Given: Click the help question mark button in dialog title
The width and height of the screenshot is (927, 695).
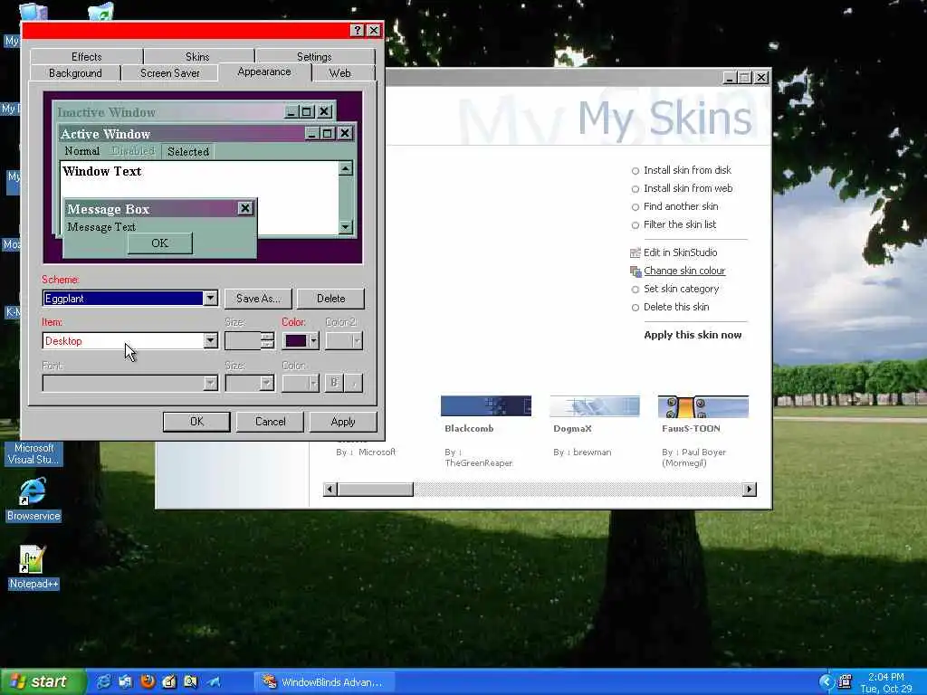Looking at the screenshot, I should point(357,30).
